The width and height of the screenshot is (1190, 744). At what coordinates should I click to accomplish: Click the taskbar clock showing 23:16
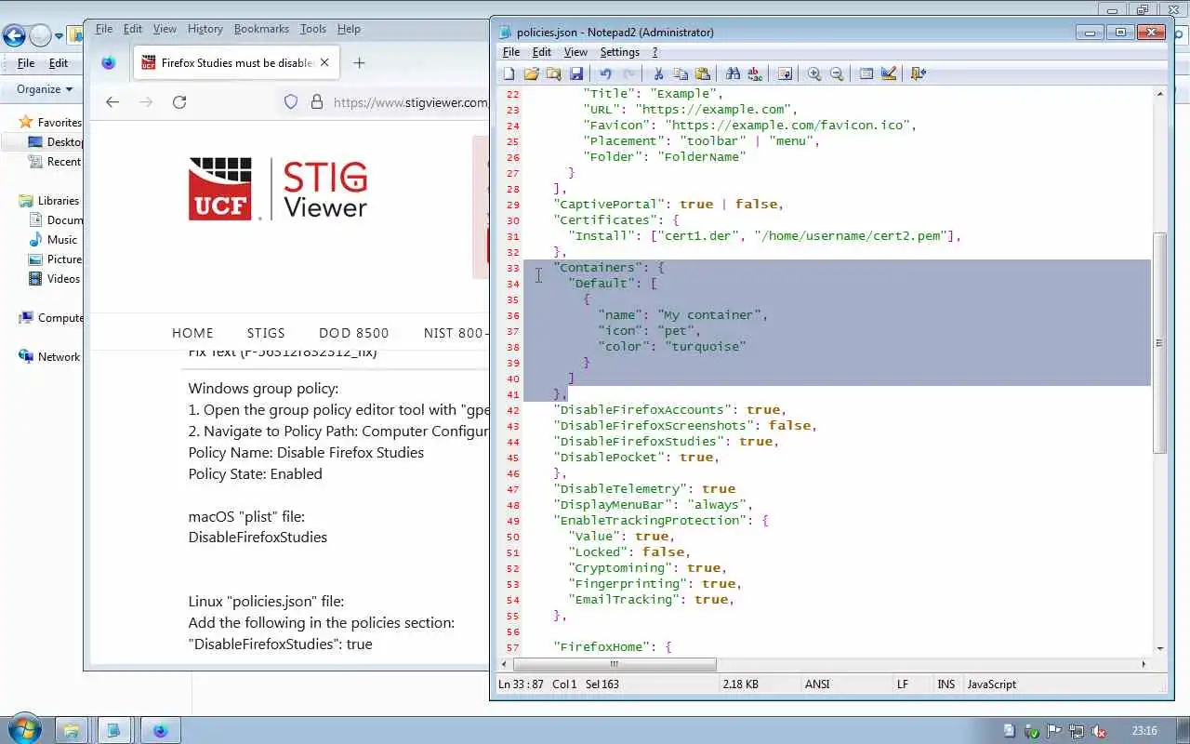pos(1144,731)
